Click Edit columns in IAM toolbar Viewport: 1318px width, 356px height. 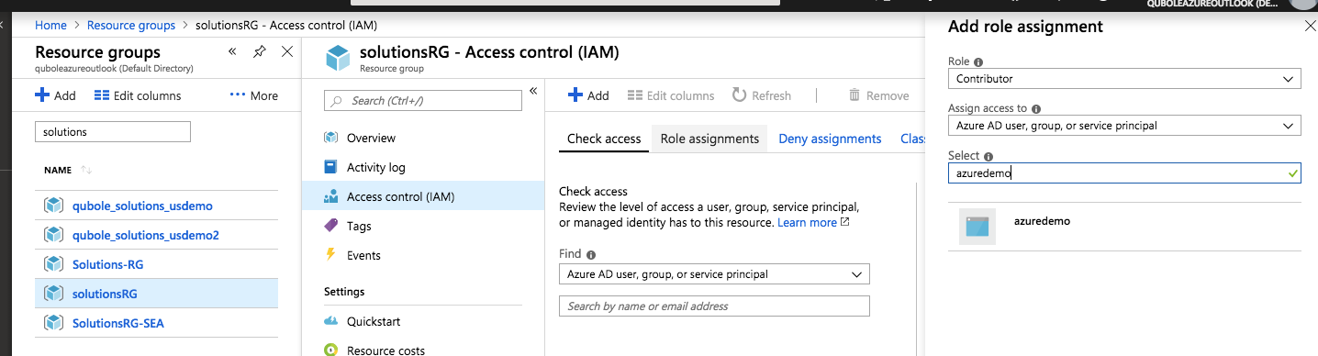click(671, 95)
